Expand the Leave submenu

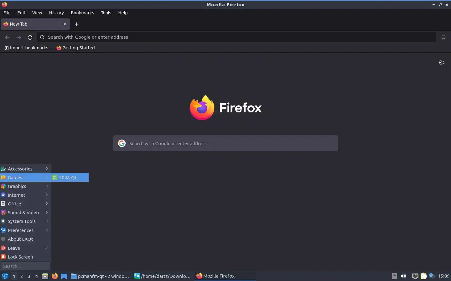[x=25, y=248]
